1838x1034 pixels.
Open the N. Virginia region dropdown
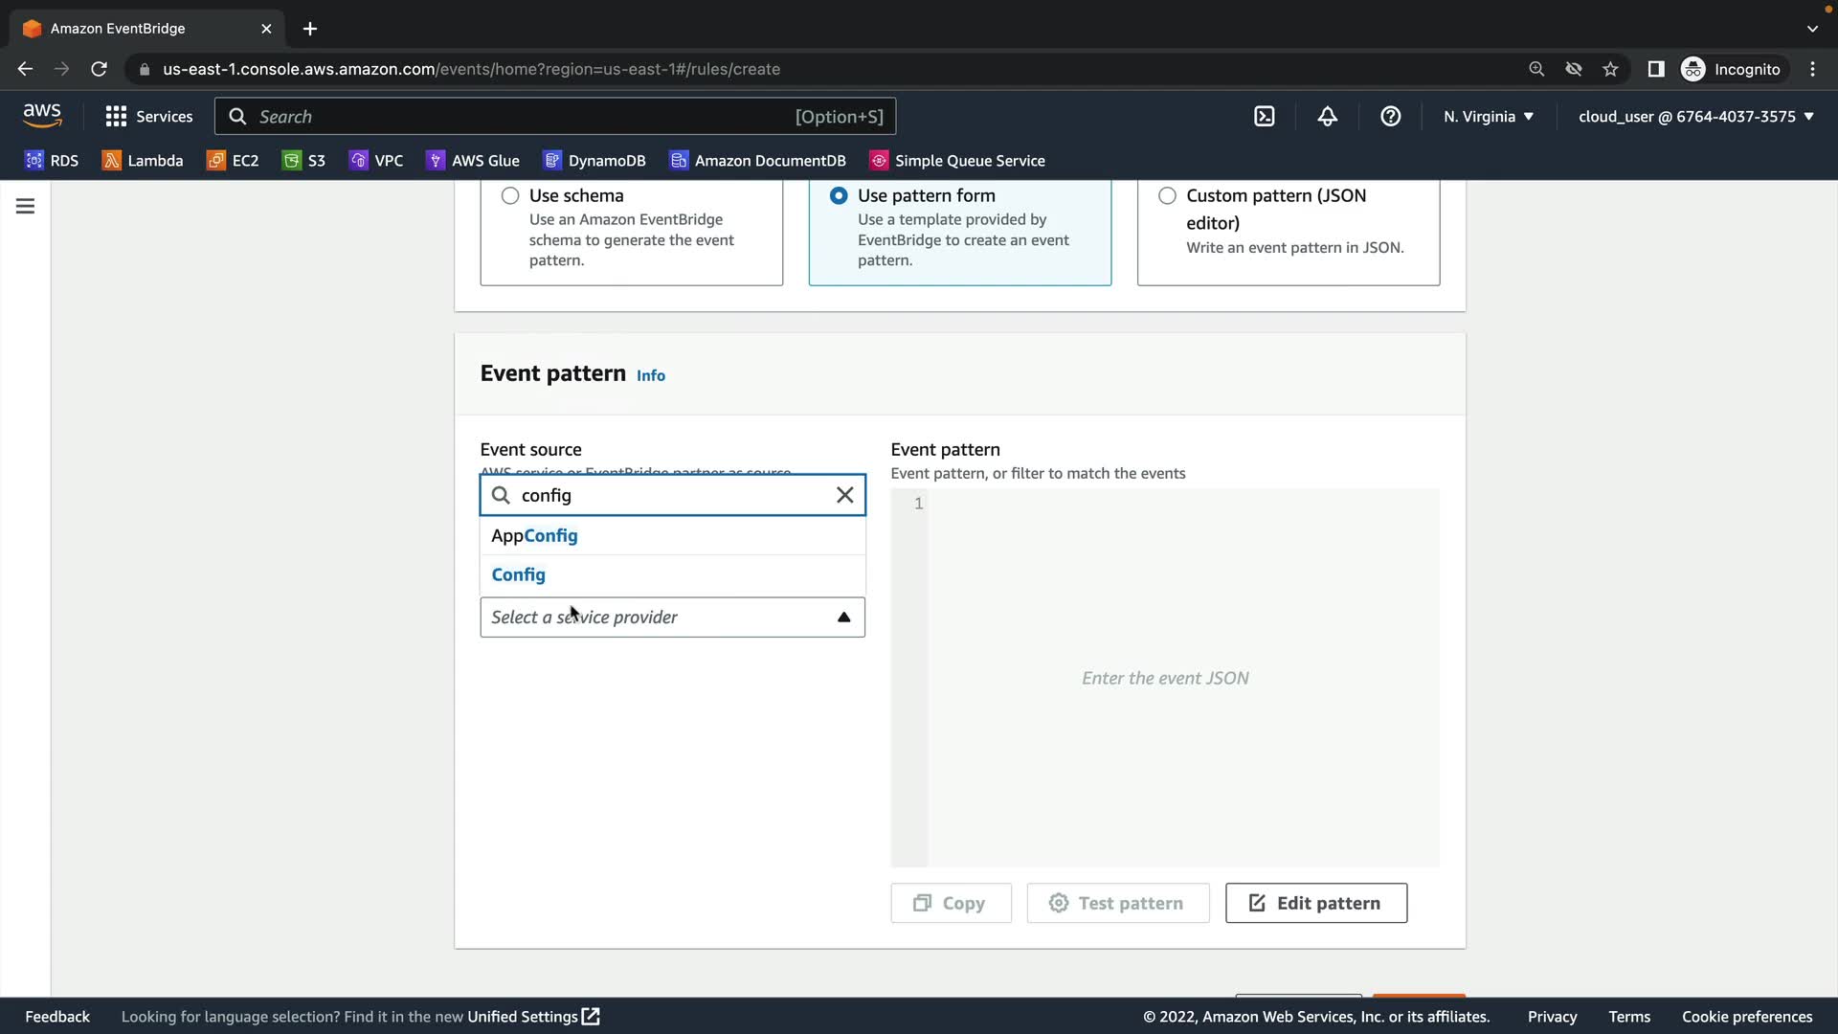click(1489, 116)
